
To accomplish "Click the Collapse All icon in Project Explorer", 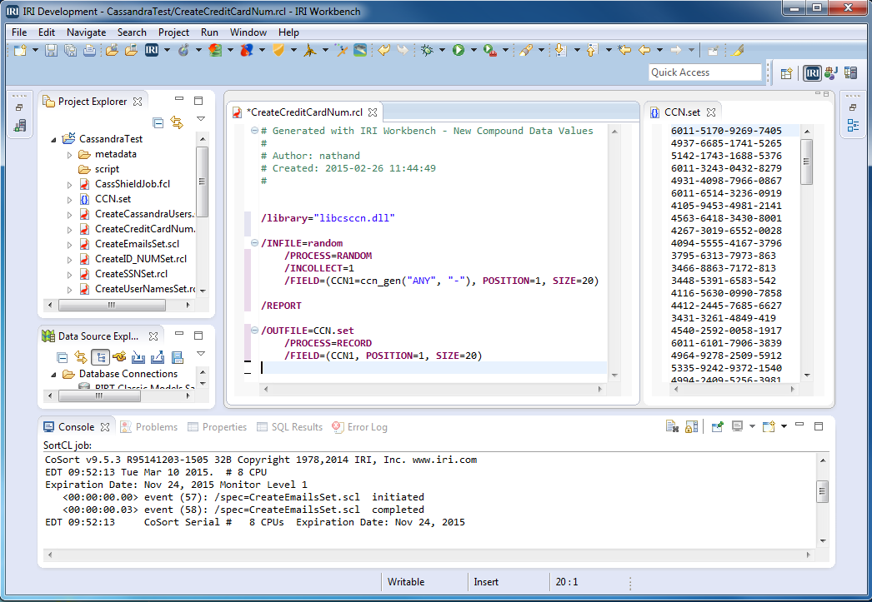I will (158, 122).
